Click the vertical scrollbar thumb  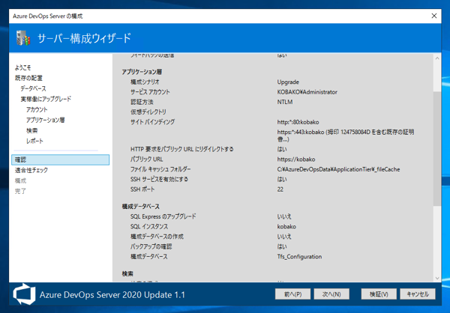tap(437, 148)
